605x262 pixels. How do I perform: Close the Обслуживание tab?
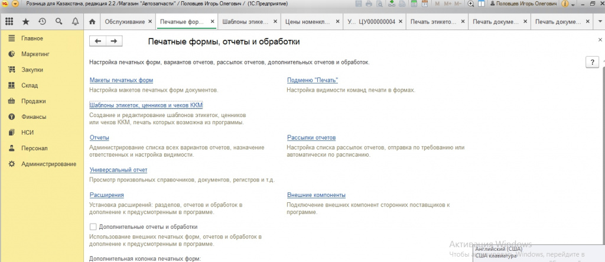click(x=150, y=22)
